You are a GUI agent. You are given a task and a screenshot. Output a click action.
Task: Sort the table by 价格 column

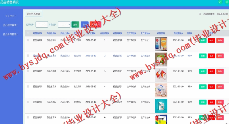[x=190, y=33]
